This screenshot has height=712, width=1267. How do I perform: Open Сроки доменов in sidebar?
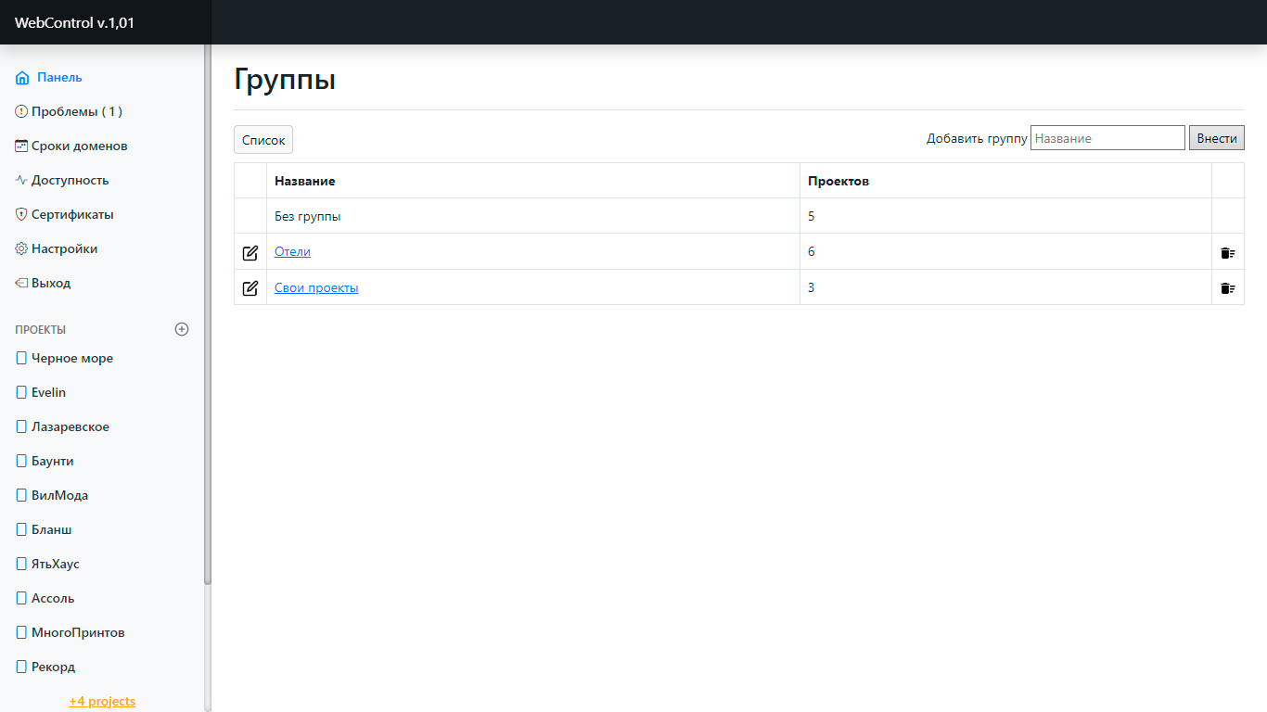click(x=79, y=146)
